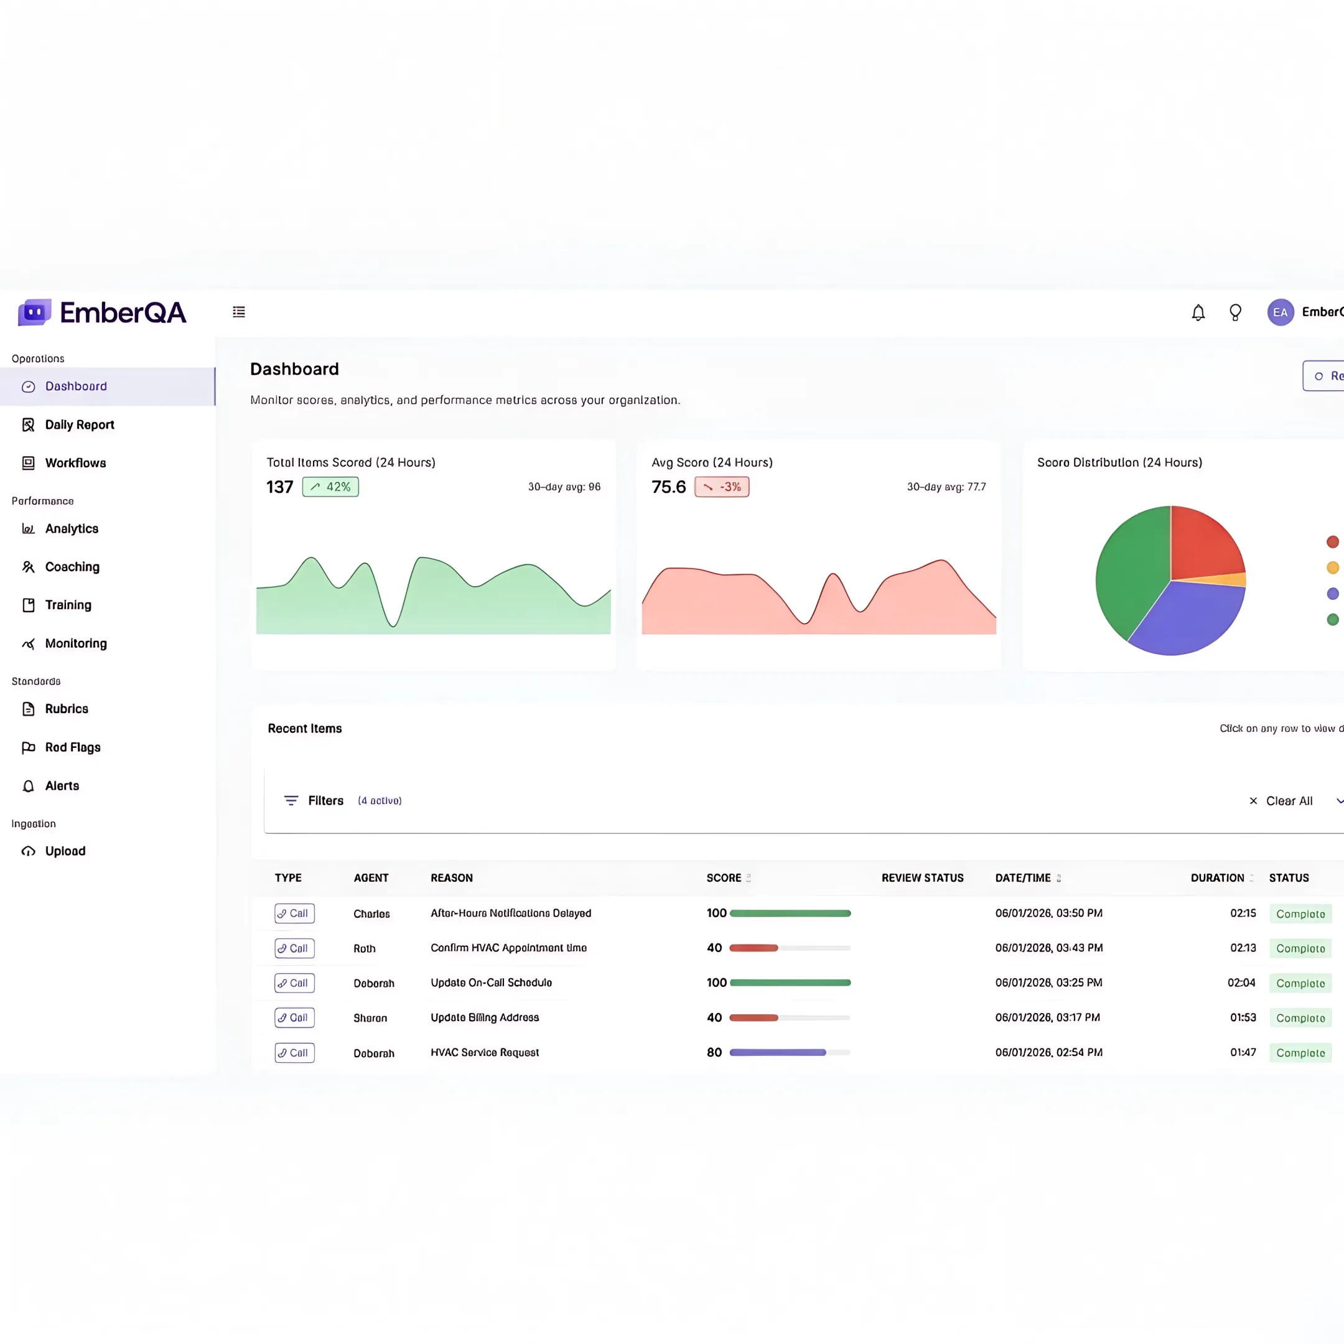Click 'Update Billing Address' reason
Viewport: 1344px width, 1344px height.
point(485,1018)
